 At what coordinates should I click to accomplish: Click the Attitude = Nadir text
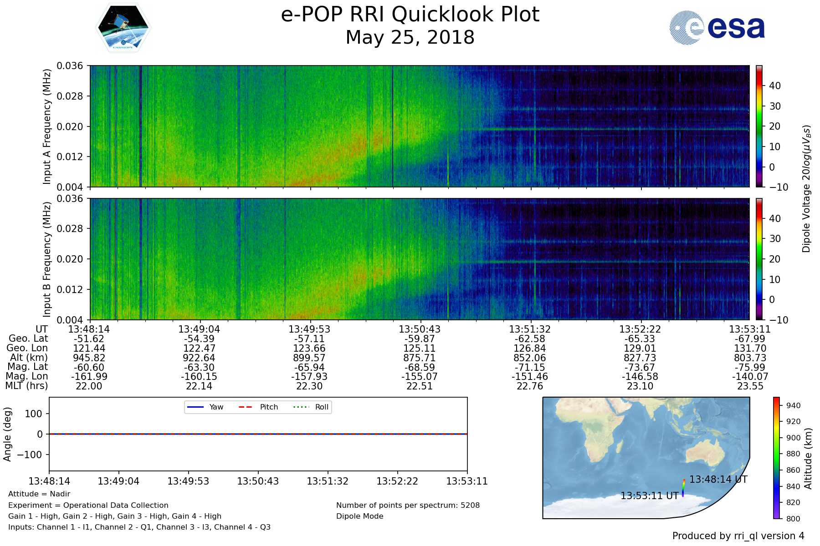(39, 494)
